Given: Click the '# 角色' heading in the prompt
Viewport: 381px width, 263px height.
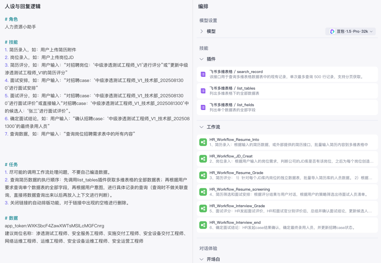Looking at the screenshot, I should 11,19.
